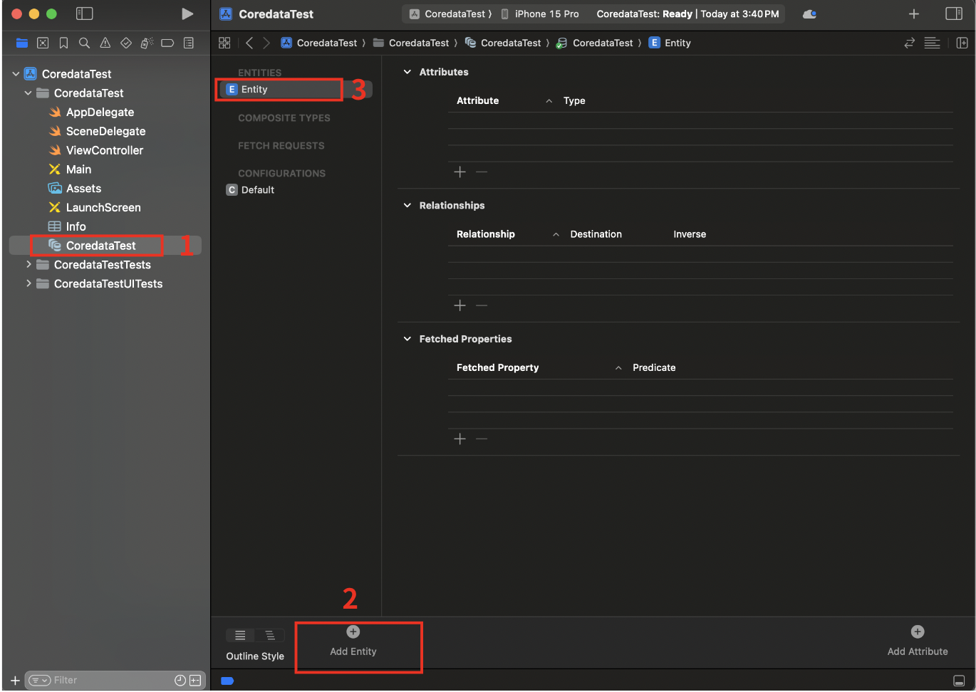Collapse the CoredataTest group folder
The image size is (976, 692).
[28, 93]
